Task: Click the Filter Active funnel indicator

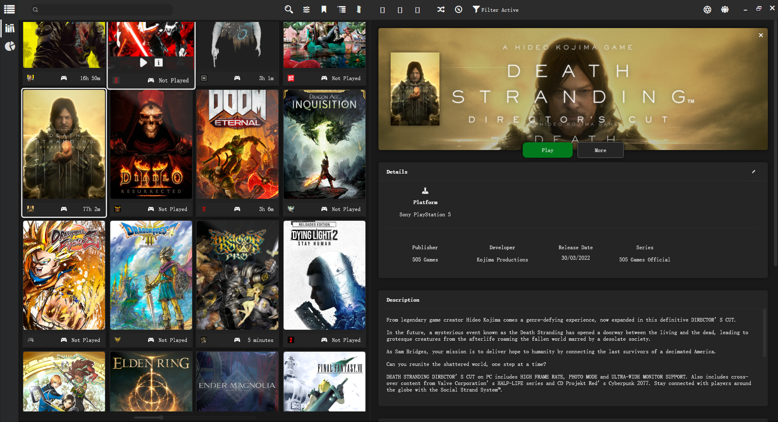Action: click(x=495, y=10)
